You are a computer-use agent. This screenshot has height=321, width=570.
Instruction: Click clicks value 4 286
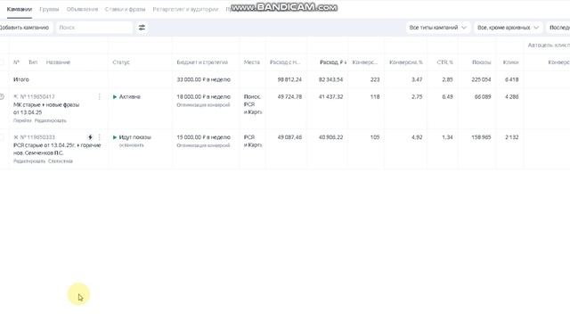(x=512, y=97)
